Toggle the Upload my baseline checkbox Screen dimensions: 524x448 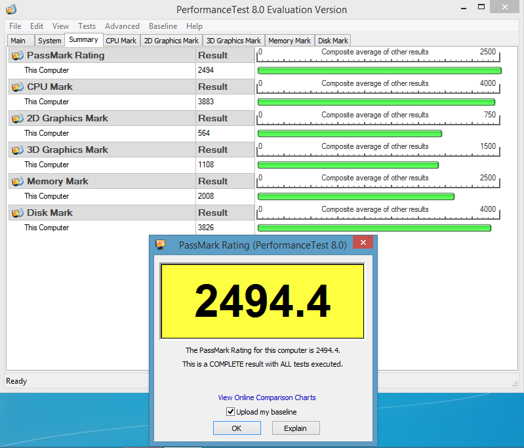(x=230, y=411)
